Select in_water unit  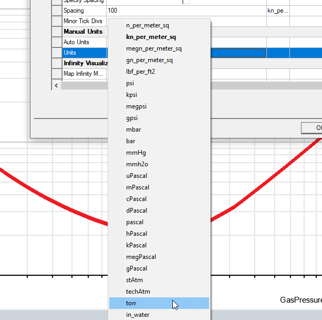tap(159, 315)
